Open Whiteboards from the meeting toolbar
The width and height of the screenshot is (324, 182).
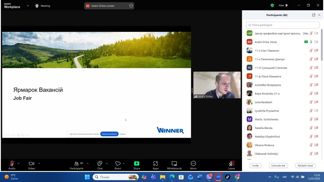(x=174, y=164)
